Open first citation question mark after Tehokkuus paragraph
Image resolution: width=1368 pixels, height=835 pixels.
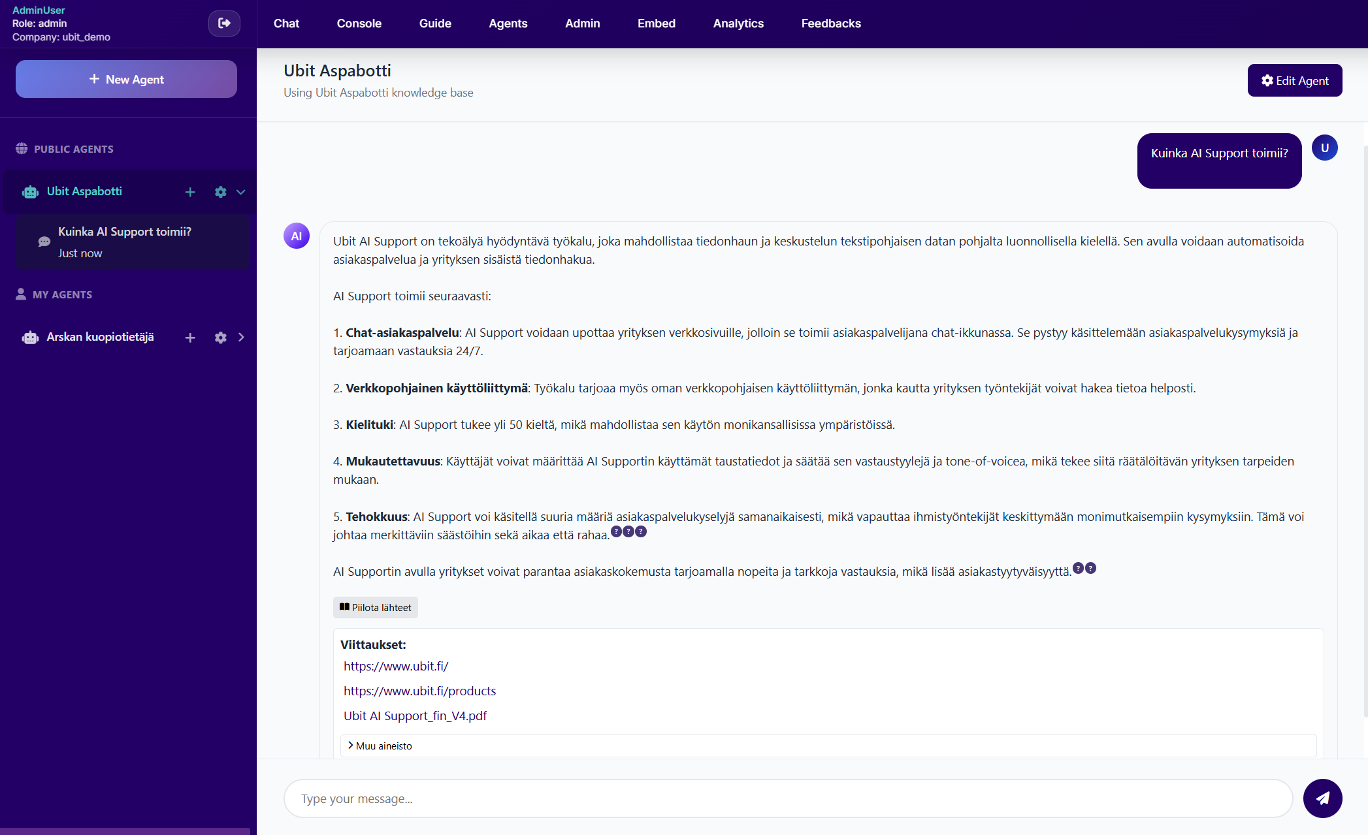pos(617,531)
